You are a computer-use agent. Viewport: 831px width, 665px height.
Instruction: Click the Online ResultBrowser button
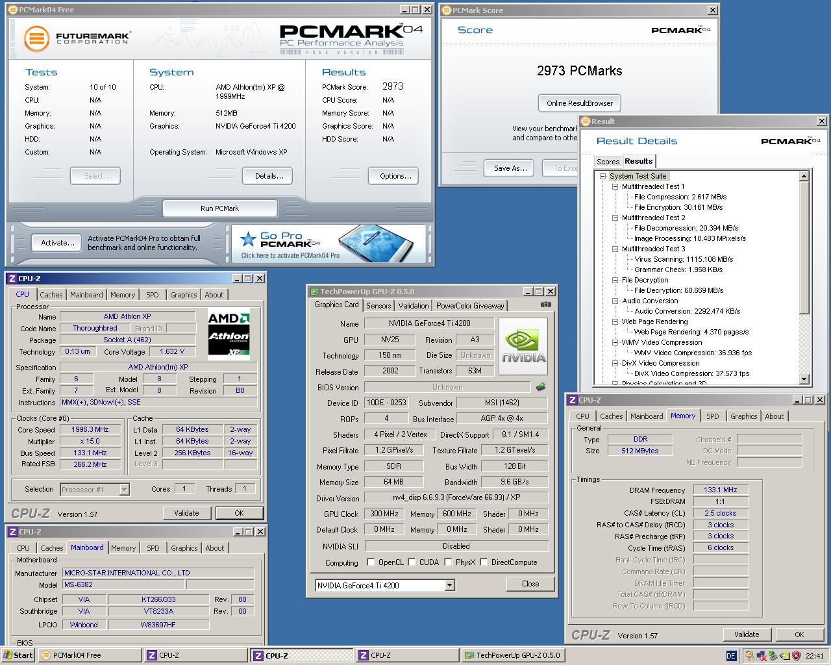[580, 103]
